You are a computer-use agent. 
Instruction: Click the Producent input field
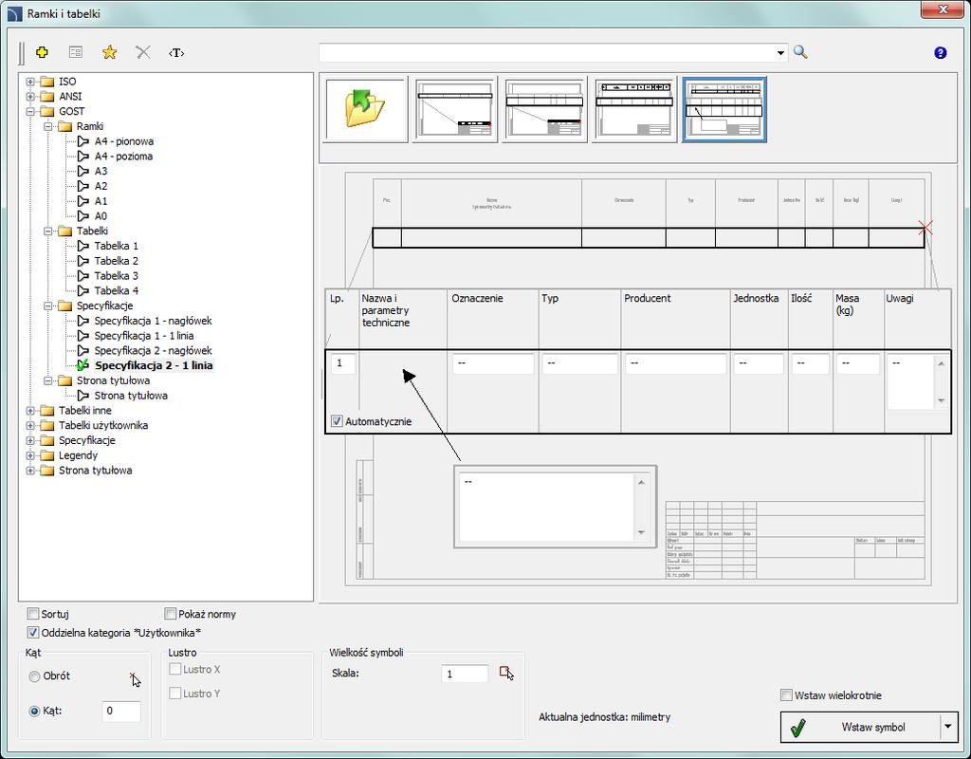point(675,363)
